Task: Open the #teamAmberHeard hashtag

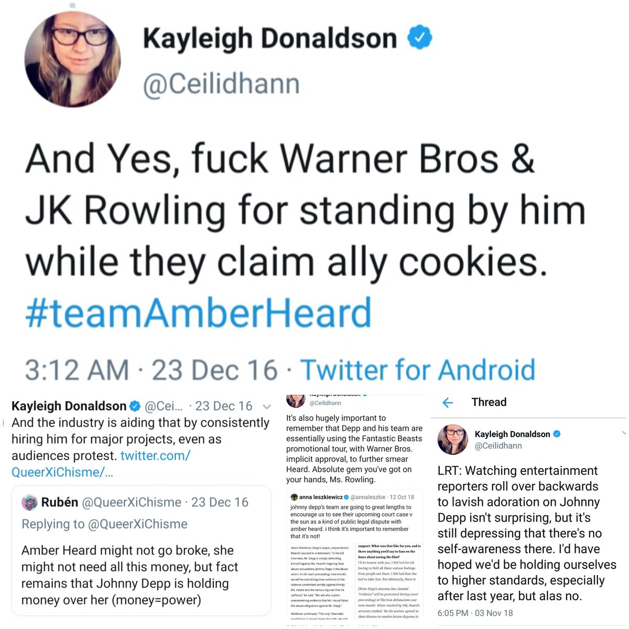Action: pyautogui.click(x=199, y=312)
